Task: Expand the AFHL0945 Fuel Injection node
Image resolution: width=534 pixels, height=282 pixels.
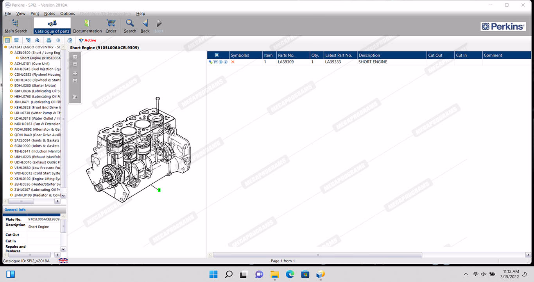Action: (11, 69)
